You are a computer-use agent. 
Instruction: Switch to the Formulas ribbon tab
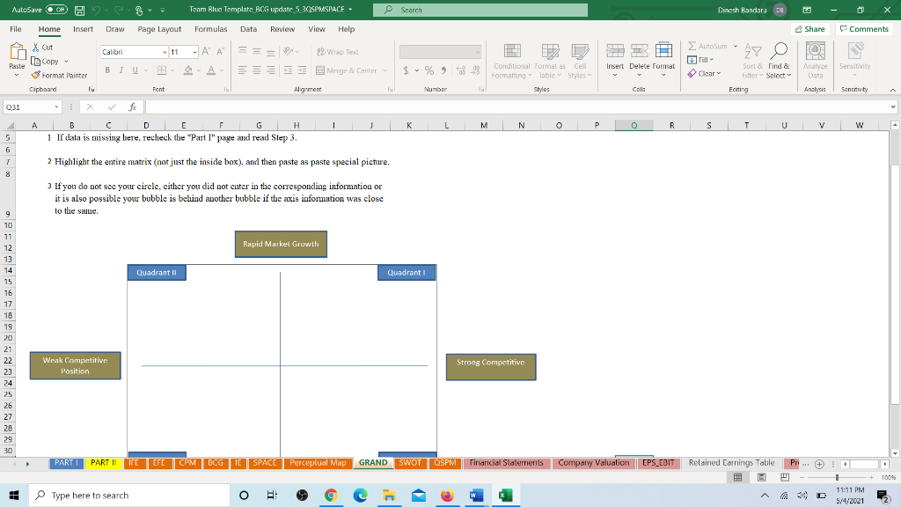(211, 28)
